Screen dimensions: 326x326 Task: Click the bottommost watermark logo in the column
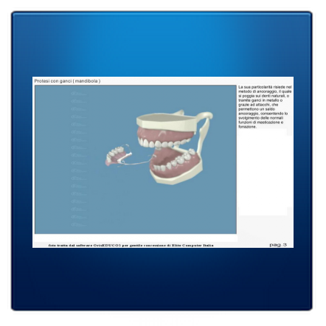pyautogui.click(x=79, y=224)
